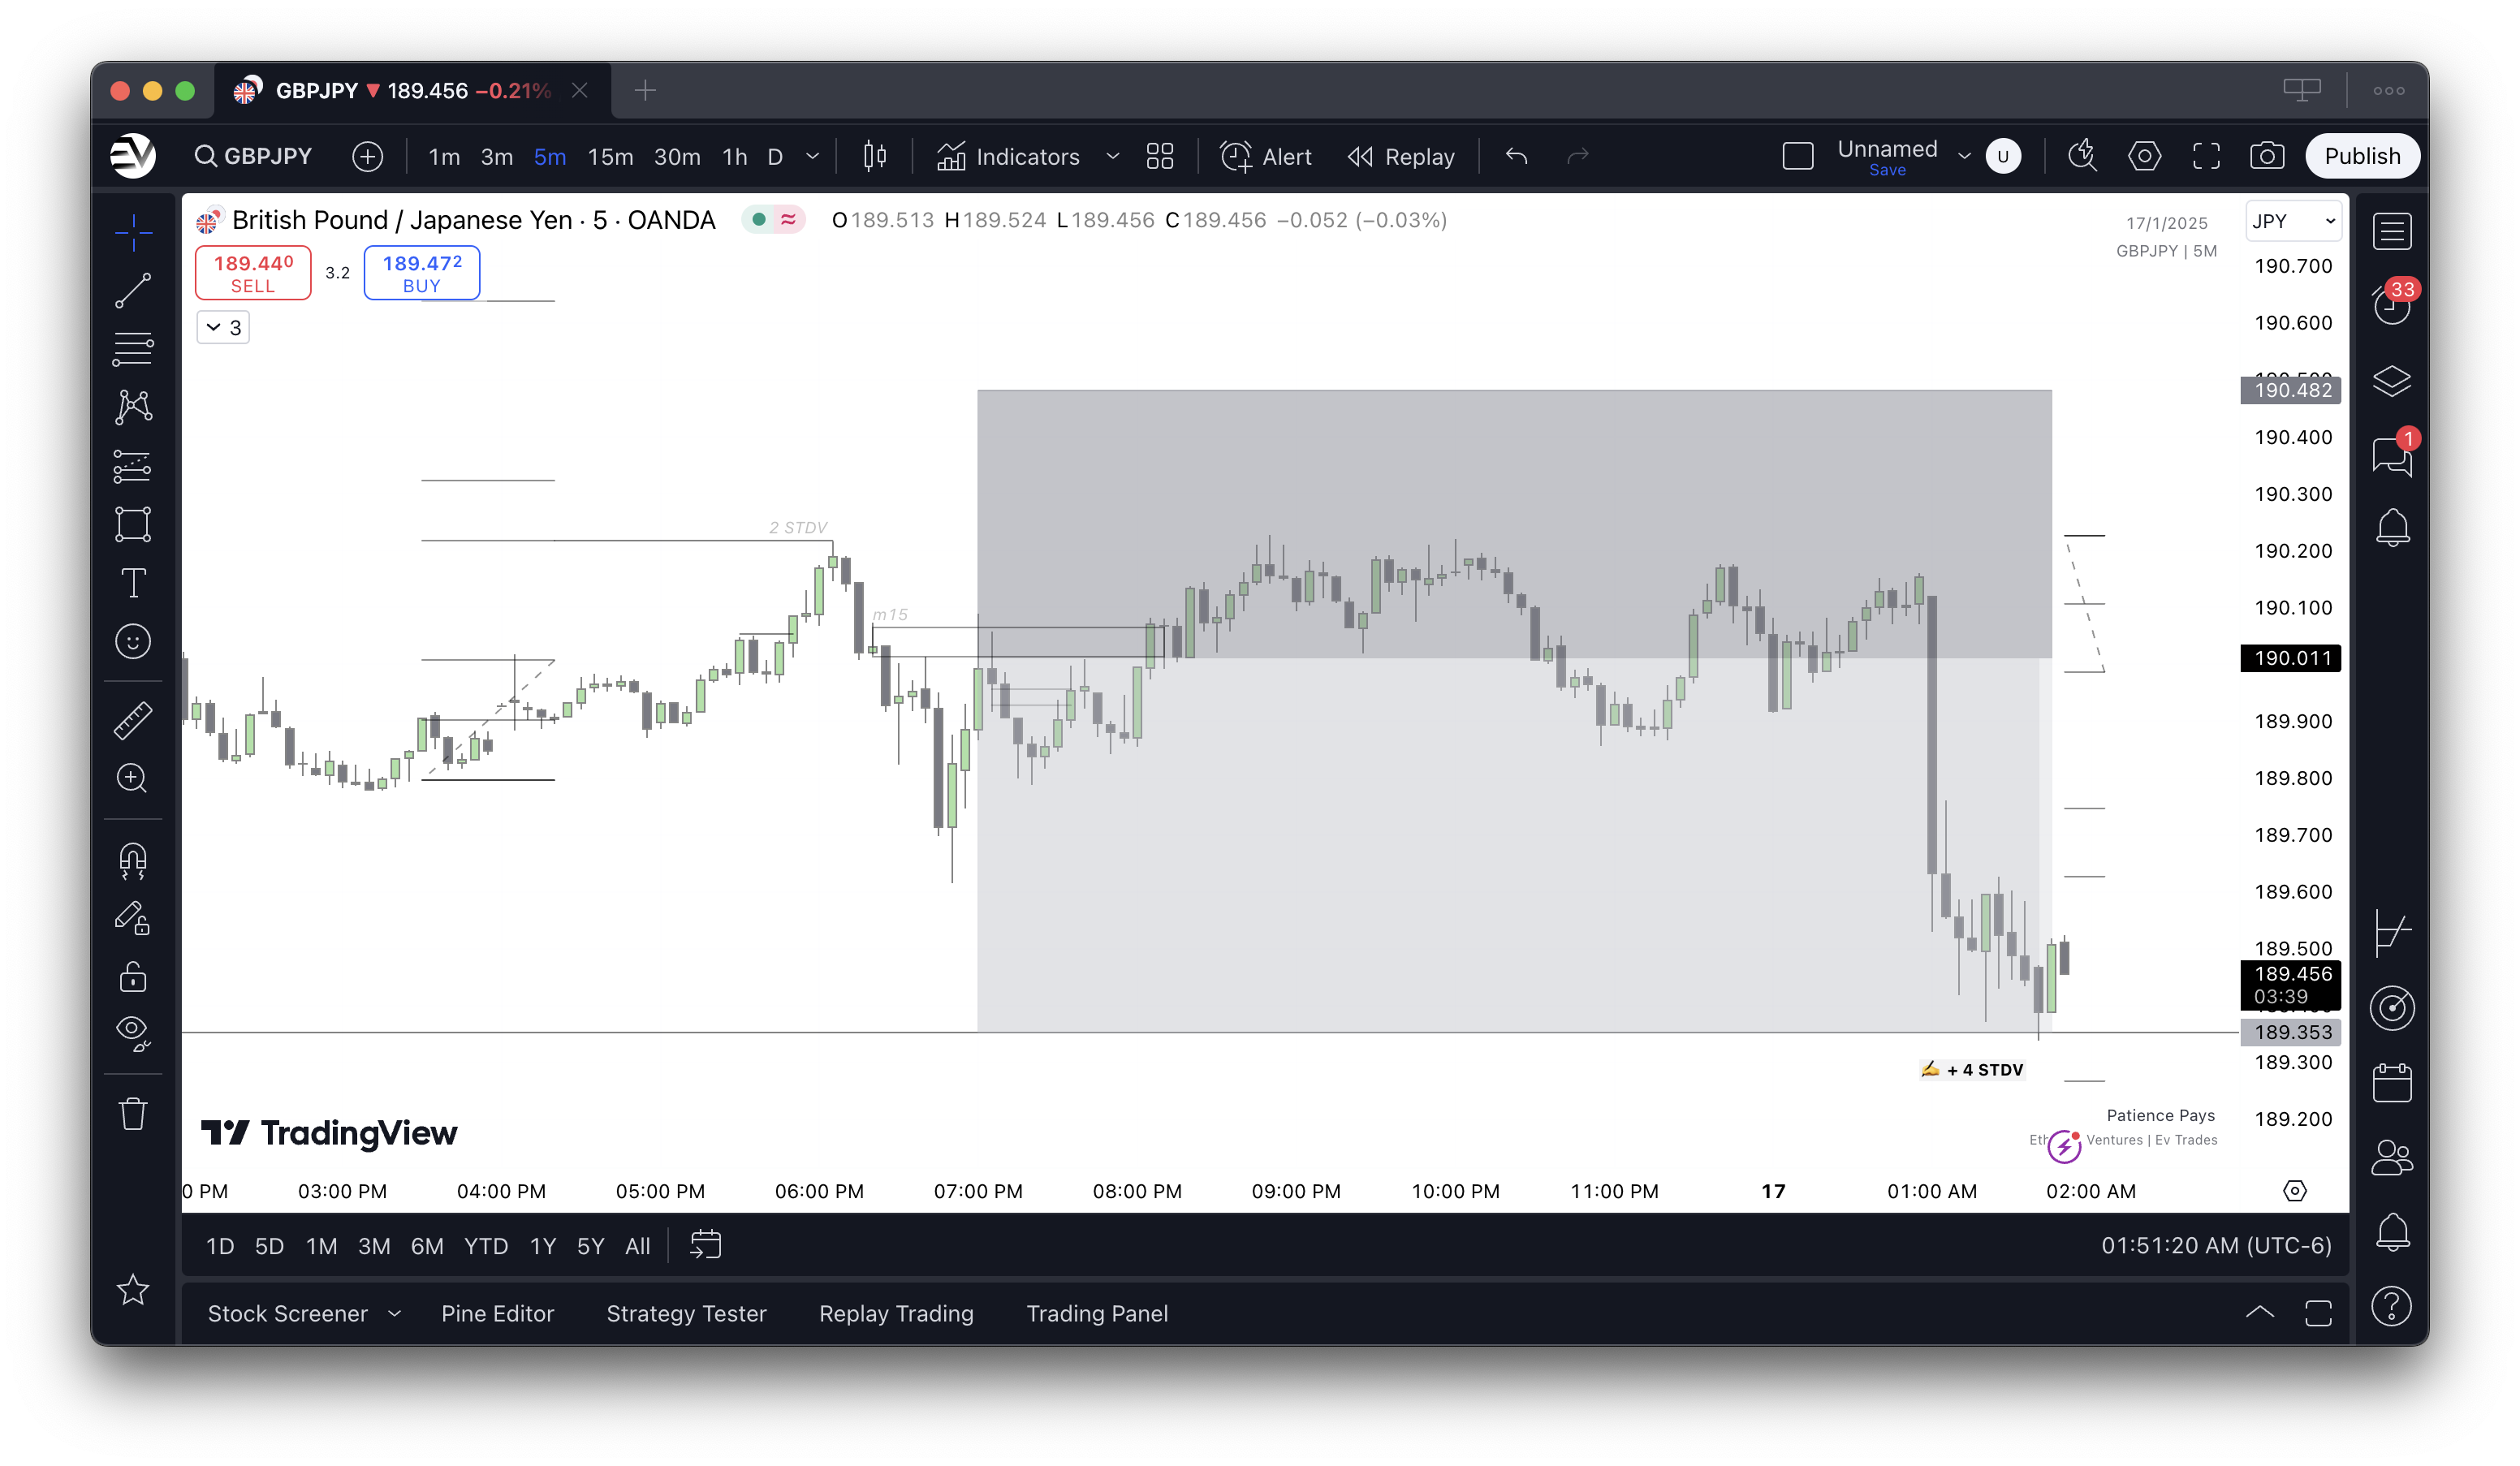Click the BUY 189.472 button
The image size is (2520, 1466).
[x=421, y=271]
